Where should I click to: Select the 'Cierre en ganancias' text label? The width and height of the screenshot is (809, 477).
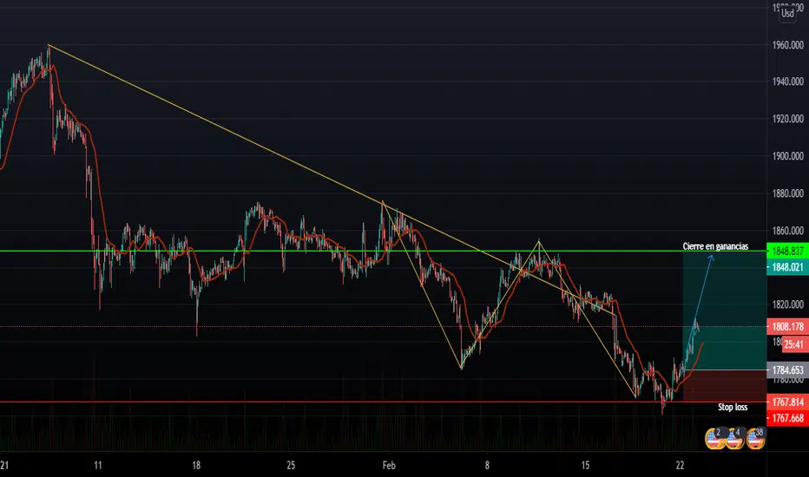click(x=715, y=246)
